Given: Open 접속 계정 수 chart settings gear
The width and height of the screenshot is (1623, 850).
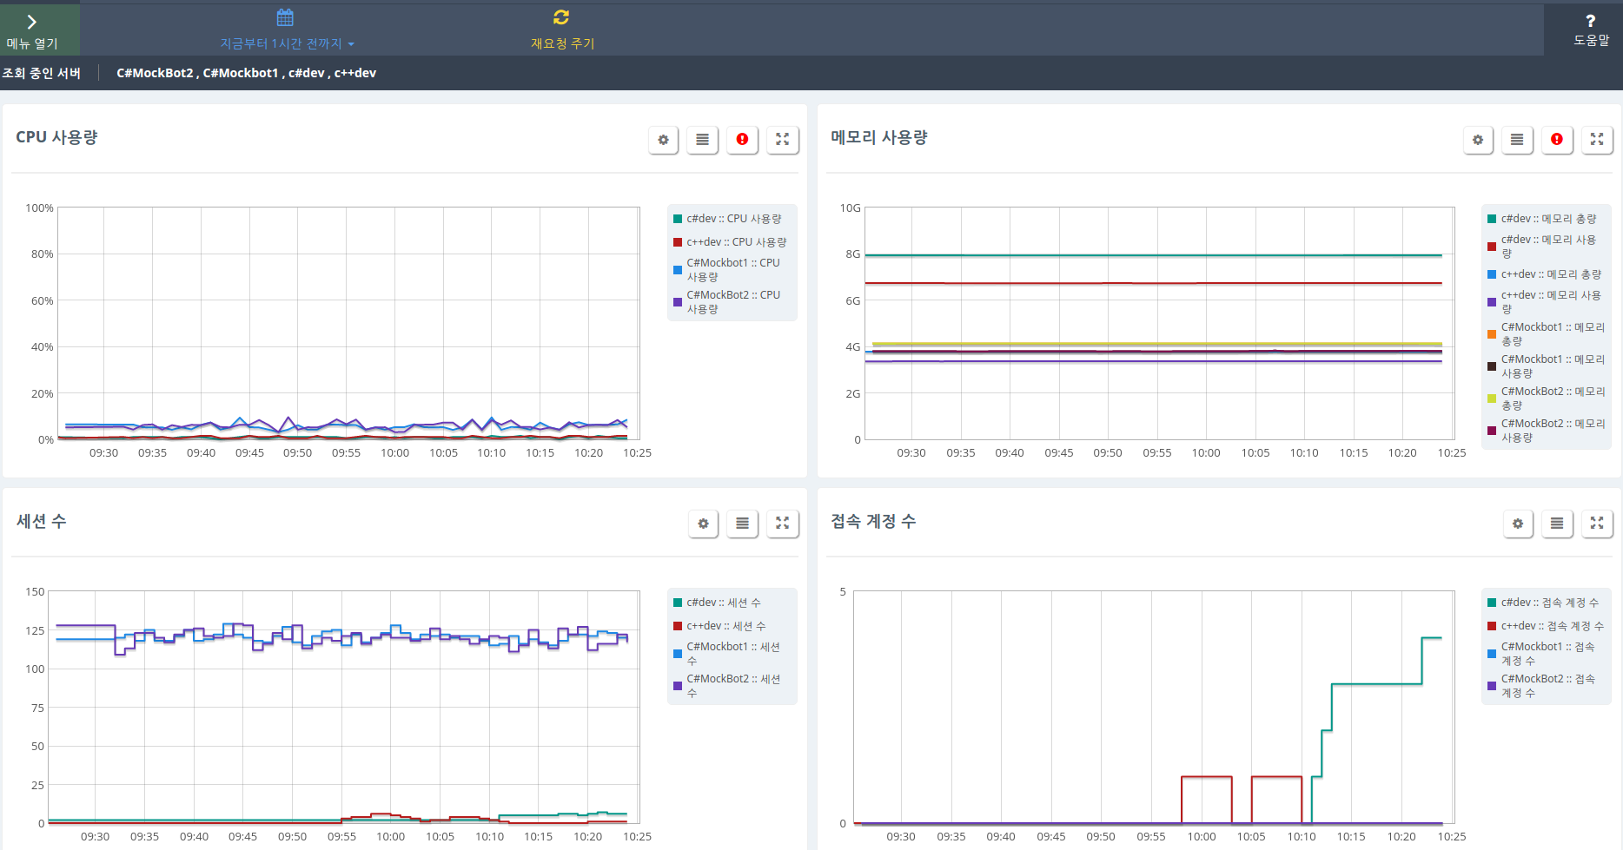Looking at the screenshot, I should click(x=1517, y=524).
